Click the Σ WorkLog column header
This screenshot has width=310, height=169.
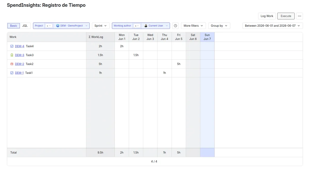tap(100, 37)
